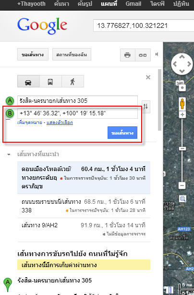Viewport: 194px width, 295px height.
Task: Close the directions form with X
Action: 148,77
